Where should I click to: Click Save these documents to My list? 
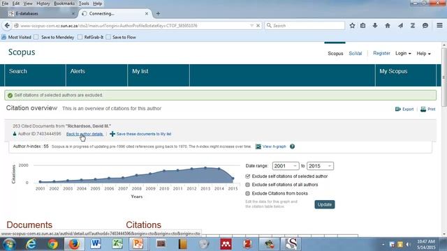[144, 134]
